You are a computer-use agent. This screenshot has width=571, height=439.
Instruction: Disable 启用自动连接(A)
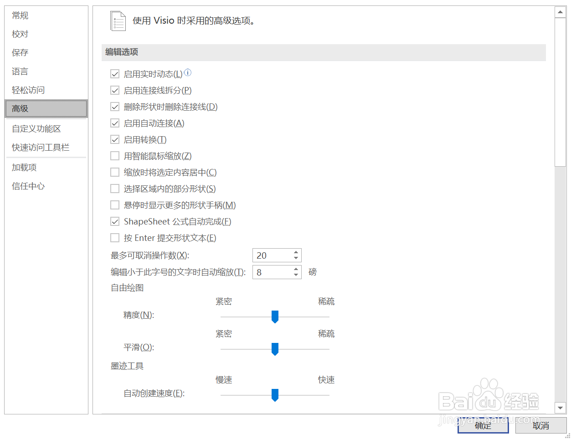tap(115, 123)
